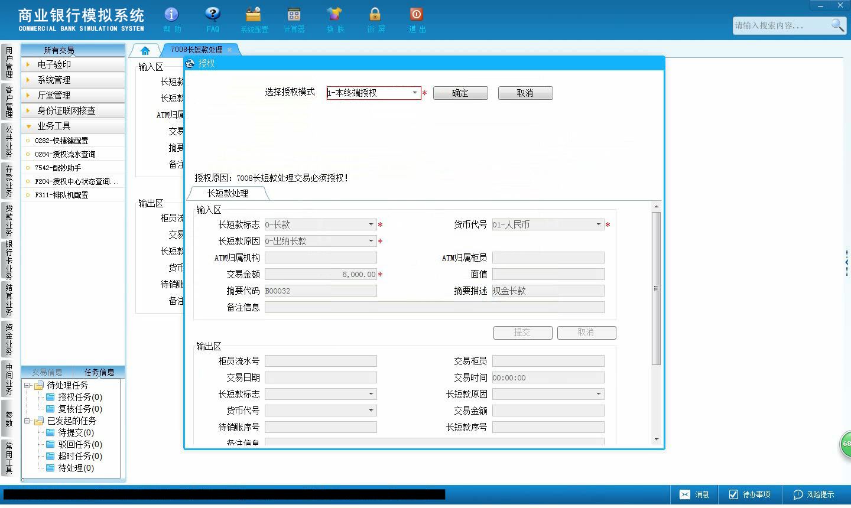Switch to 任务信息 tab
This screenshot has width=851, height=508.
pos(99,372)
